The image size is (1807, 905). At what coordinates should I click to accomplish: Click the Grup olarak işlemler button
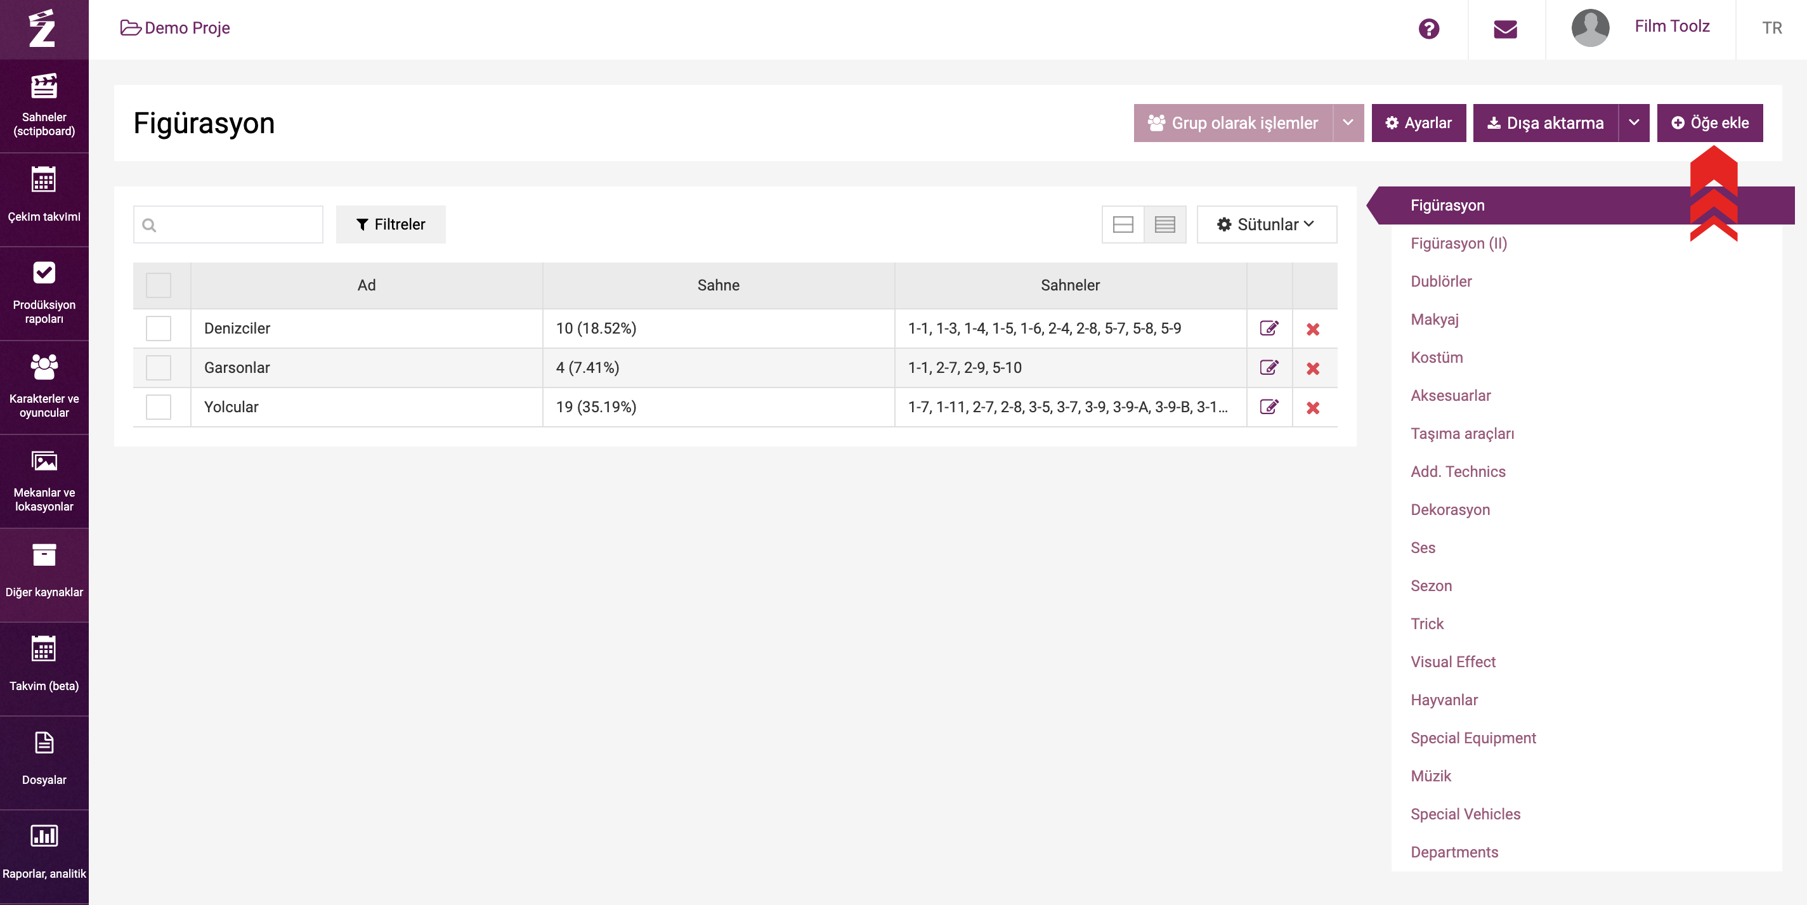click(1233, 123)
